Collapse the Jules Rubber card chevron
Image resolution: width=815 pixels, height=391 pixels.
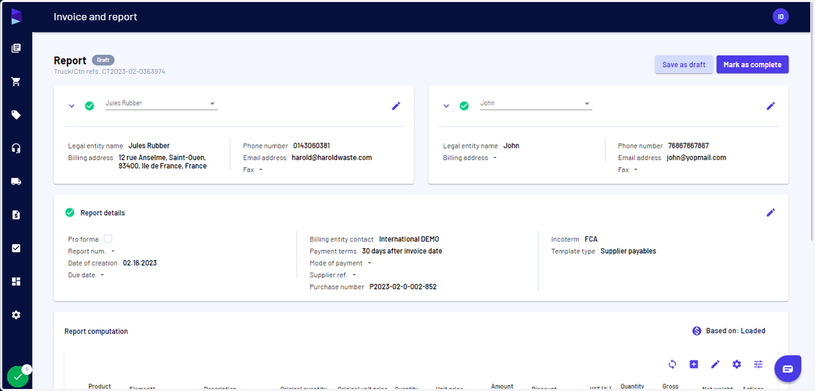tap(71, 106)
